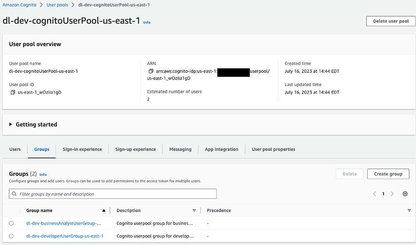Open the Sign-in experience tab
The width and height of the screenshot is (416, 245).
[x=82, y=150]
